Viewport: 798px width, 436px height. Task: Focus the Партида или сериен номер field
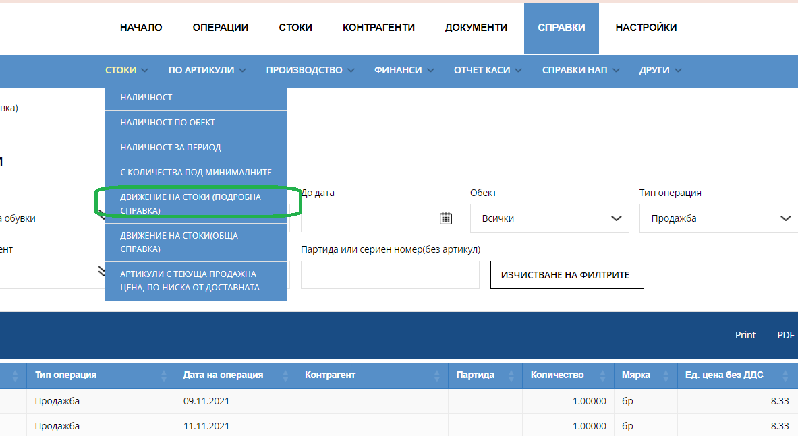click(390, 275)
